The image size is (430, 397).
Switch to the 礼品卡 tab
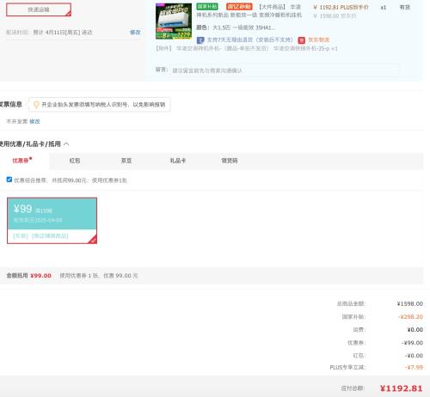pyautogui.click(x=178, y=161)
